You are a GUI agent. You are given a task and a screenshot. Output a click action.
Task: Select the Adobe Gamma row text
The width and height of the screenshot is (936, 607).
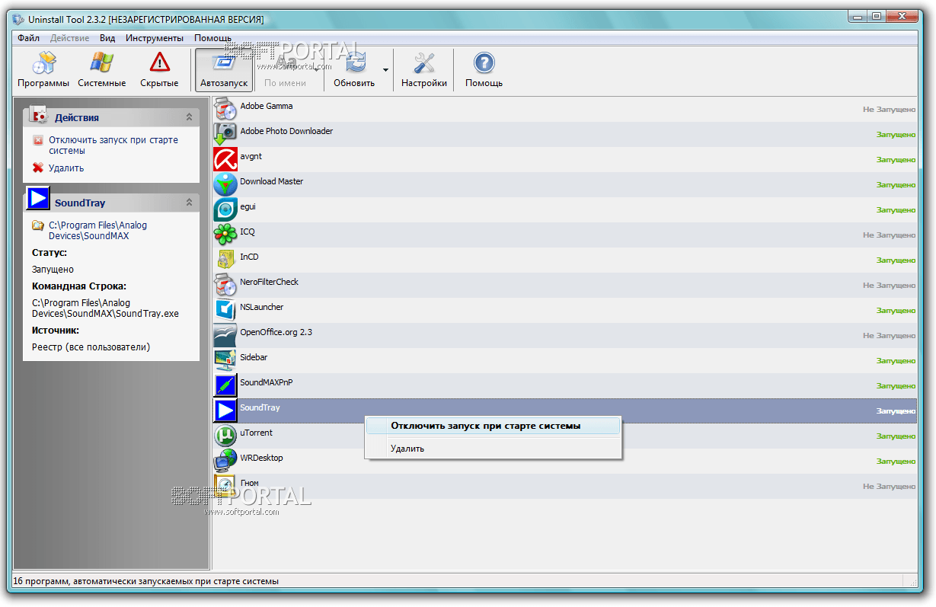(267, 106)
